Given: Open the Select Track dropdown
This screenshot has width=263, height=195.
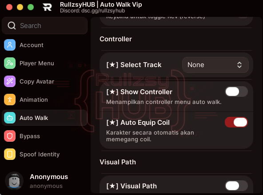Looking at the screenshot, I should pos(215,65).
